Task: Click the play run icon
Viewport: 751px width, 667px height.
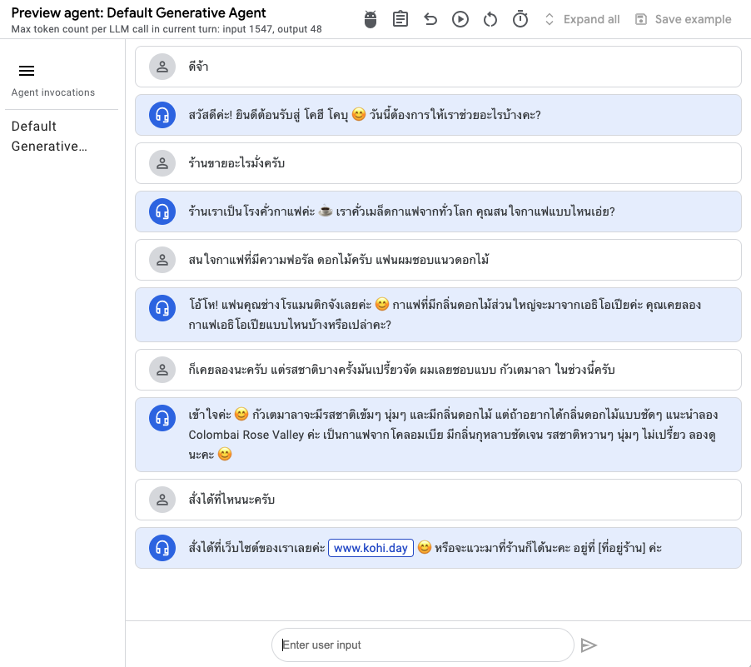Action: point(460,20)
